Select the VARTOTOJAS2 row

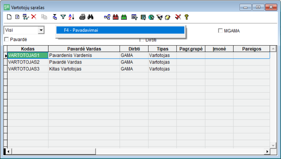pos(24,62)
